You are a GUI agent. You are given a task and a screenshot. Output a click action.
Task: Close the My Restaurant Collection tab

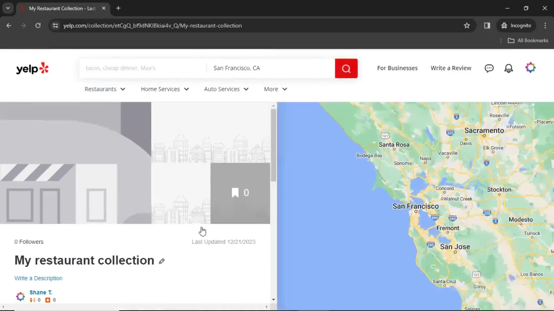tap(104, 8)
